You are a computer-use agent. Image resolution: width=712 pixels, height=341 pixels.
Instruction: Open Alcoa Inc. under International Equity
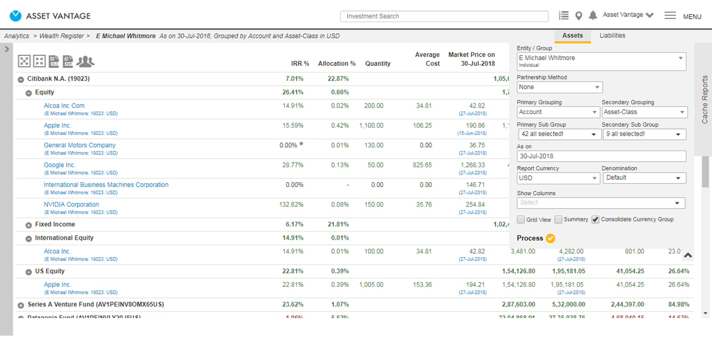[x=57, y=251]
